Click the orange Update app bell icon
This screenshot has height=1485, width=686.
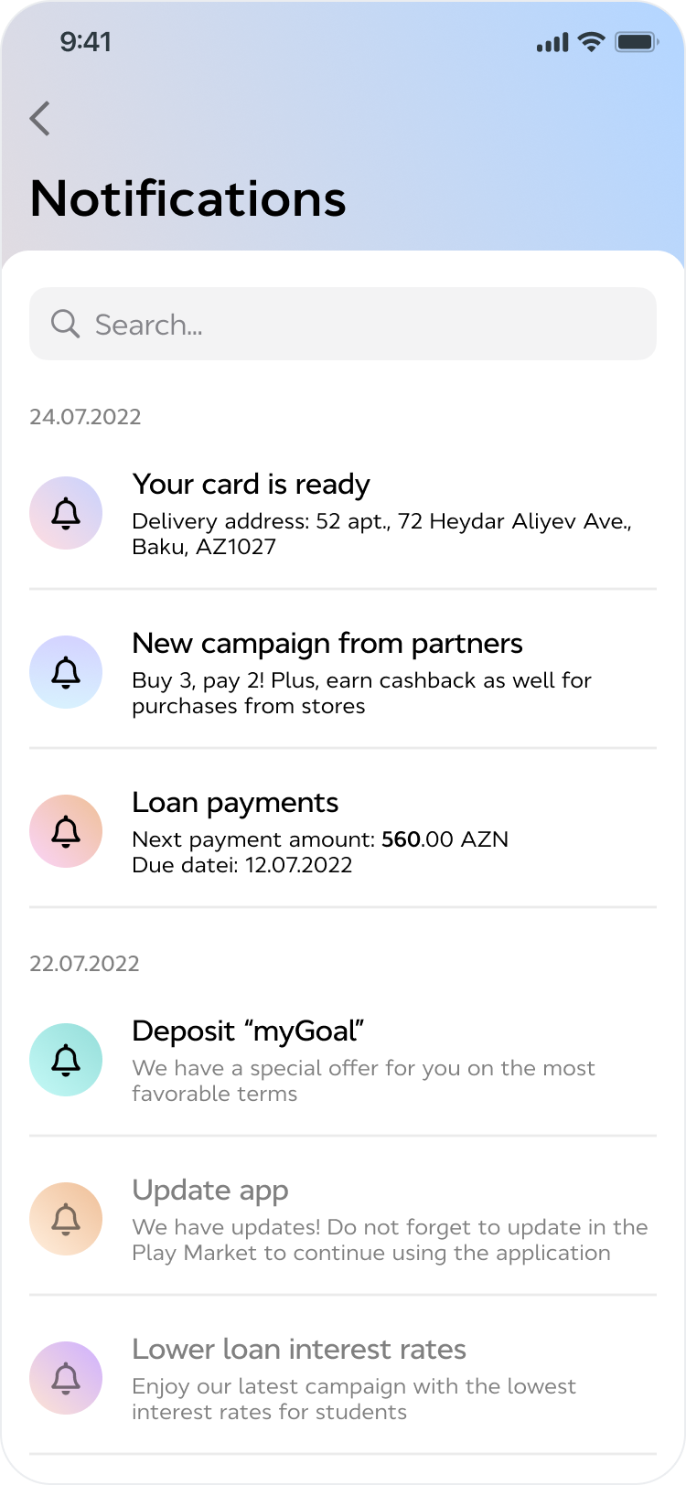coord(66,1219)
